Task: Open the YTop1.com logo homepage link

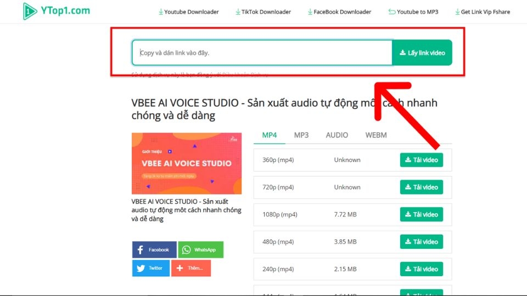Action: point(57,11)
